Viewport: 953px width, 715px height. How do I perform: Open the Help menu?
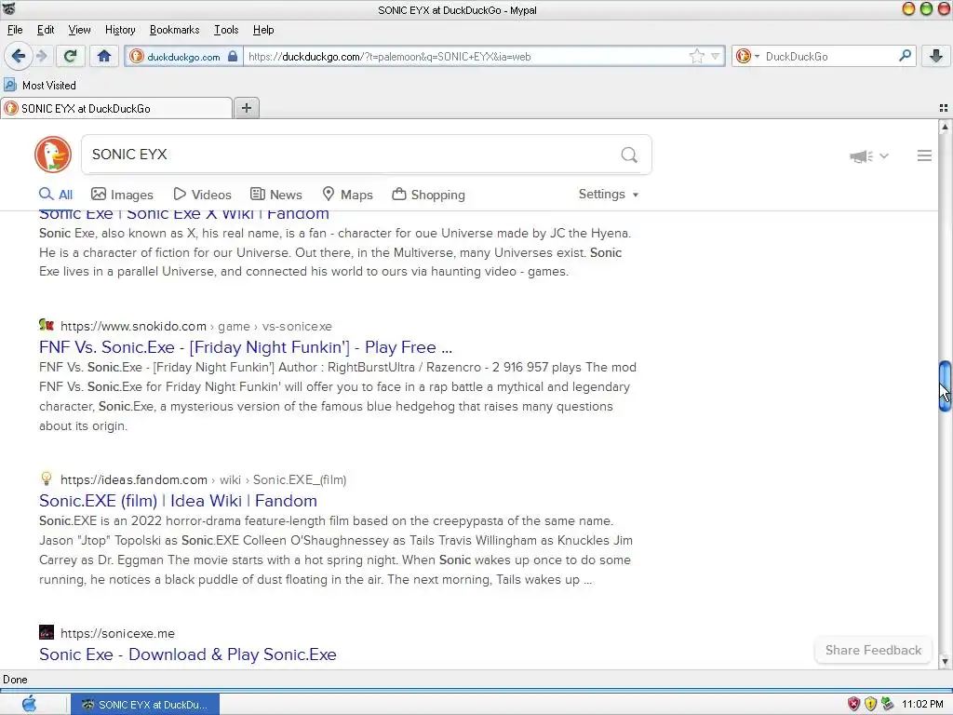tap(263, 30)
